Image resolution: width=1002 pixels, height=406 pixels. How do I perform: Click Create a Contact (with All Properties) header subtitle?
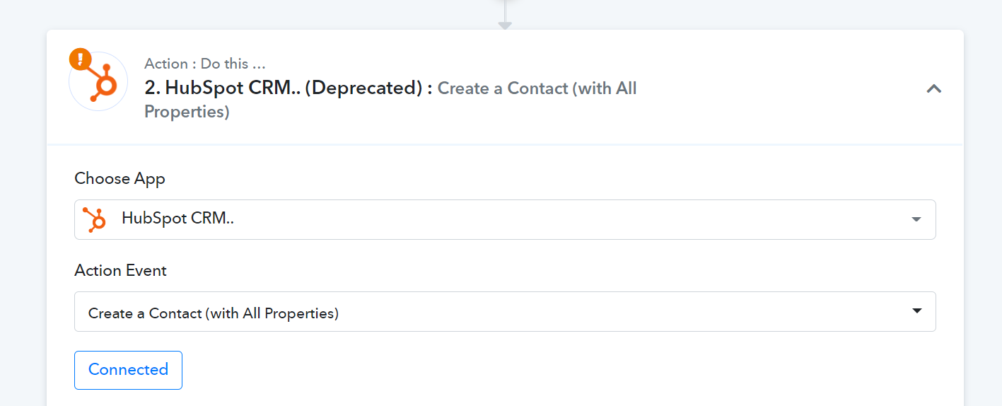point(391,100)
